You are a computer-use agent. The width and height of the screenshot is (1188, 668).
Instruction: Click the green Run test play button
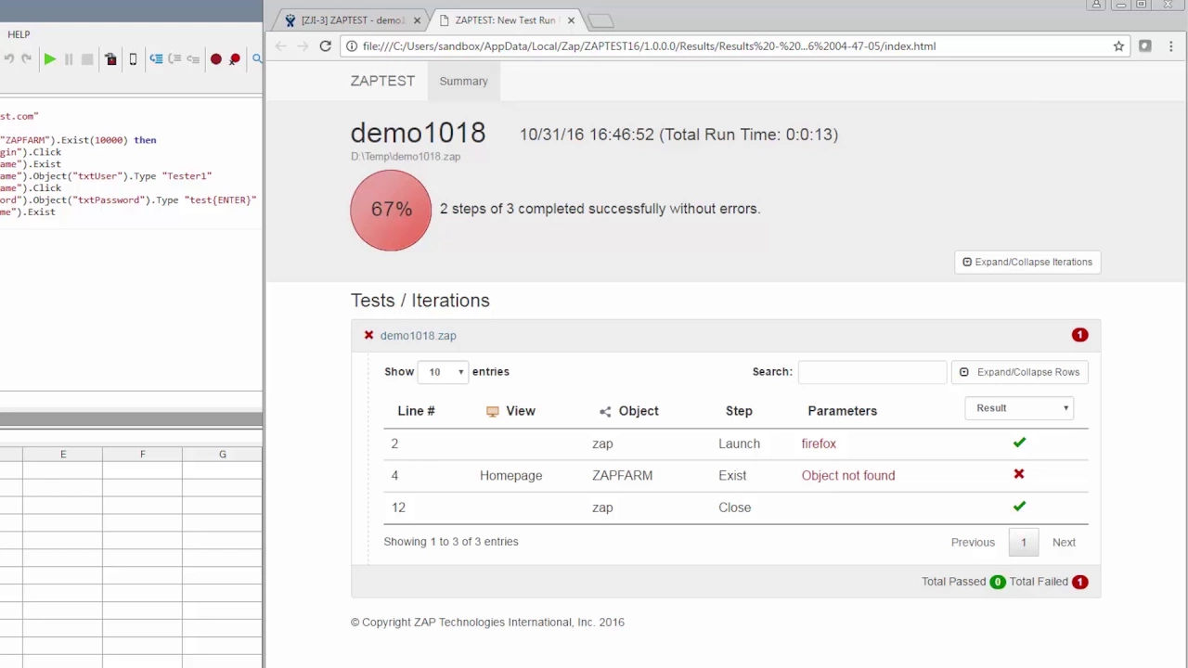click(x=50, y=59)
